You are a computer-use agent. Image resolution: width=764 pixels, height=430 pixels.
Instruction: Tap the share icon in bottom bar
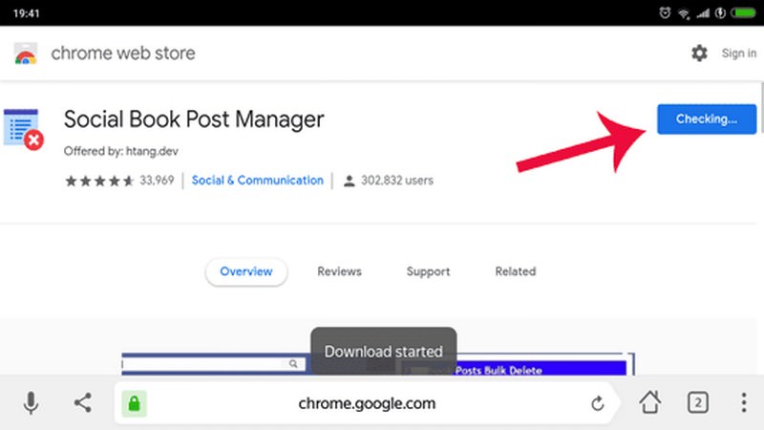(x=82, y=403)
